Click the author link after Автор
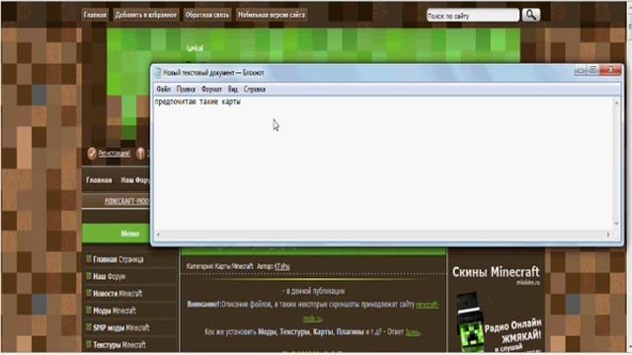This screenshot has width=632, height=355. pyautogui.click(x=281, y=266)
